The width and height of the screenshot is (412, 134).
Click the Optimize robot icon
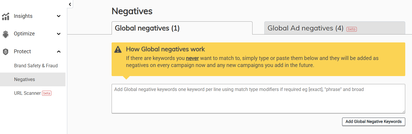coord(6,34)
